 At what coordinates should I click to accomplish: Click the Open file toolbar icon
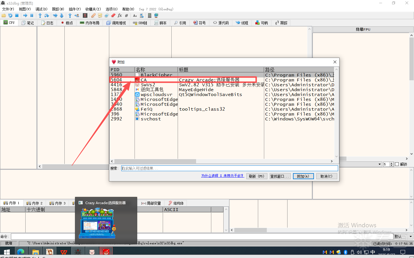4,15
